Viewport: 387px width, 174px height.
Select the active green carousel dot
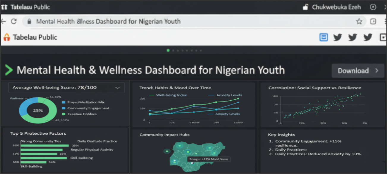pos(168,51)
